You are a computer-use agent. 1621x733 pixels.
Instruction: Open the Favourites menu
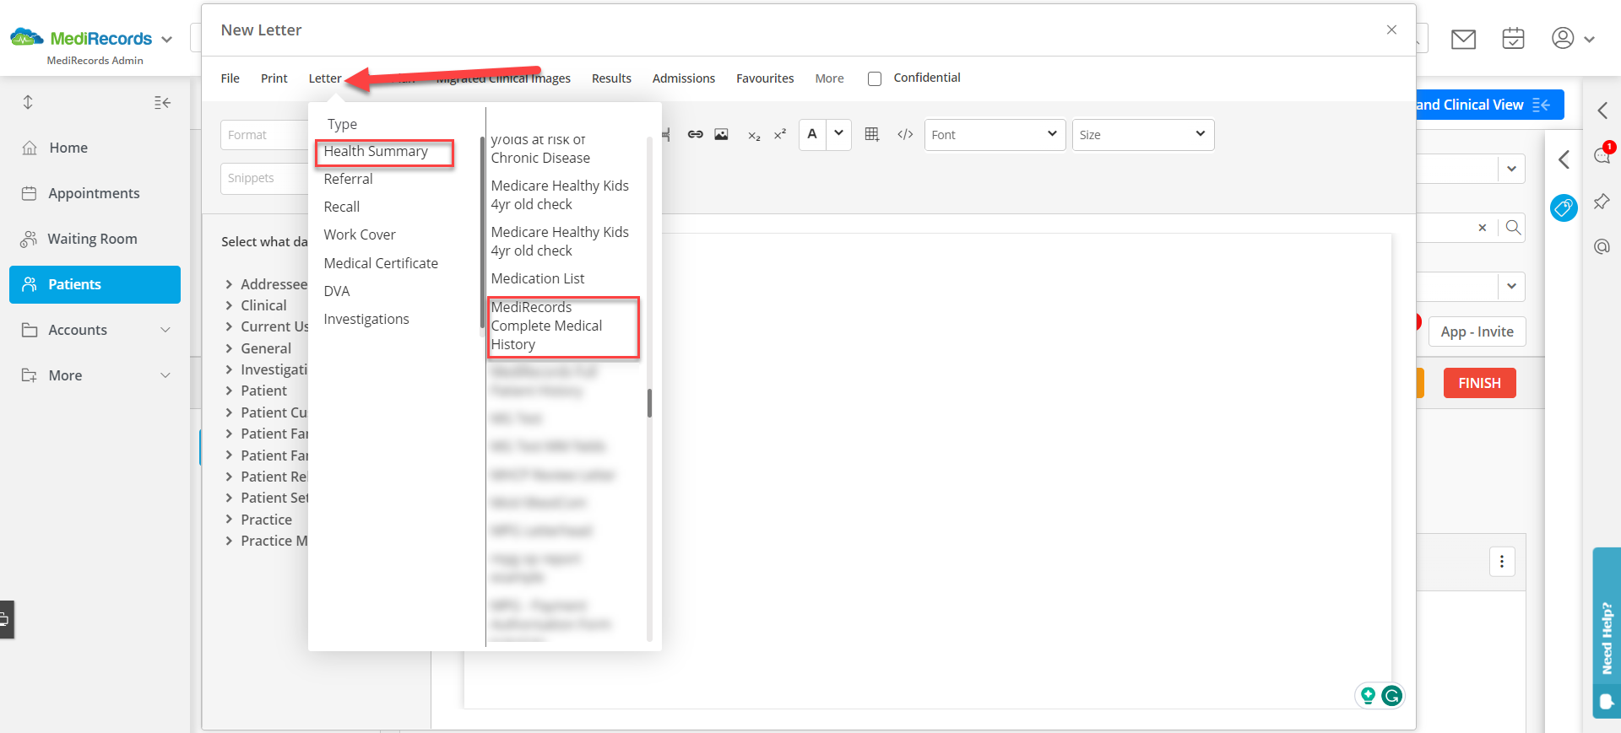coord(765,78)
